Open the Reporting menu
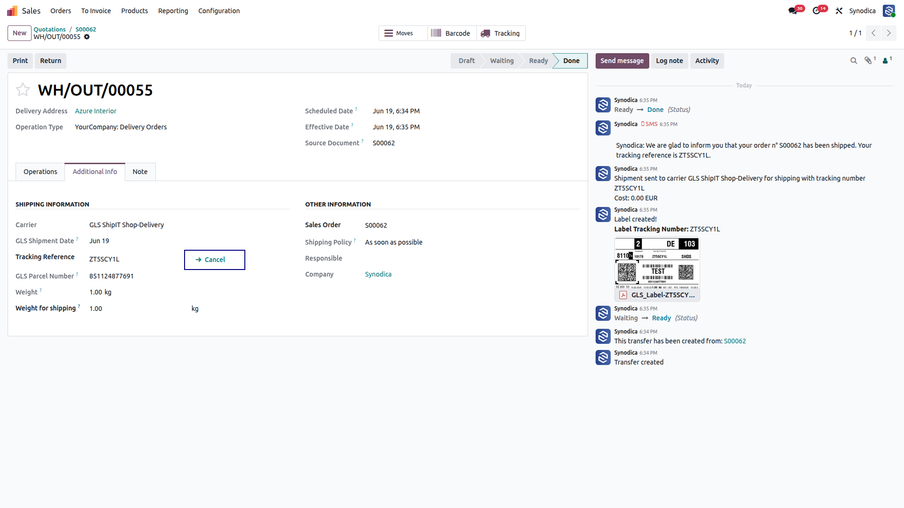This screenshot has width=904, height=508. 173,11
